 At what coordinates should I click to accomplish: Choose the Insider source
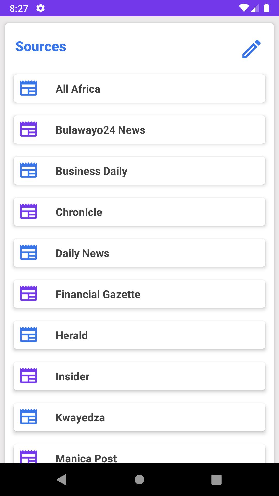[x=139, y=376]
